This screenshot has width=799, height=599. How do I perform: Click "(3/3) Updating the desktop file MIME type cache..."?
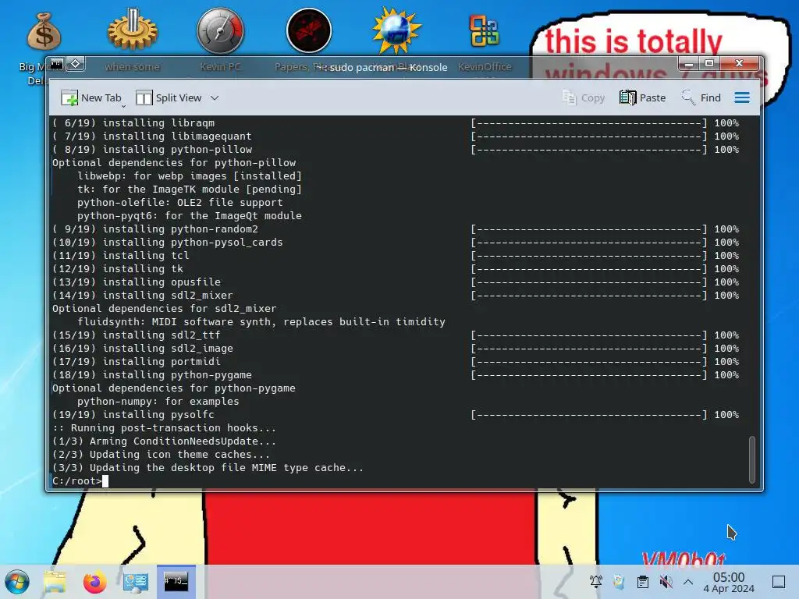point(208,468)
